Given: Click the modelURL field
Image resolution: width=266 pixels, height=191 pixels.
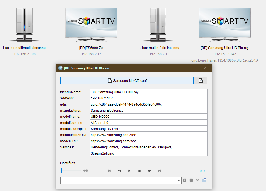Looking at the screenshot, I should pos(149,141).
